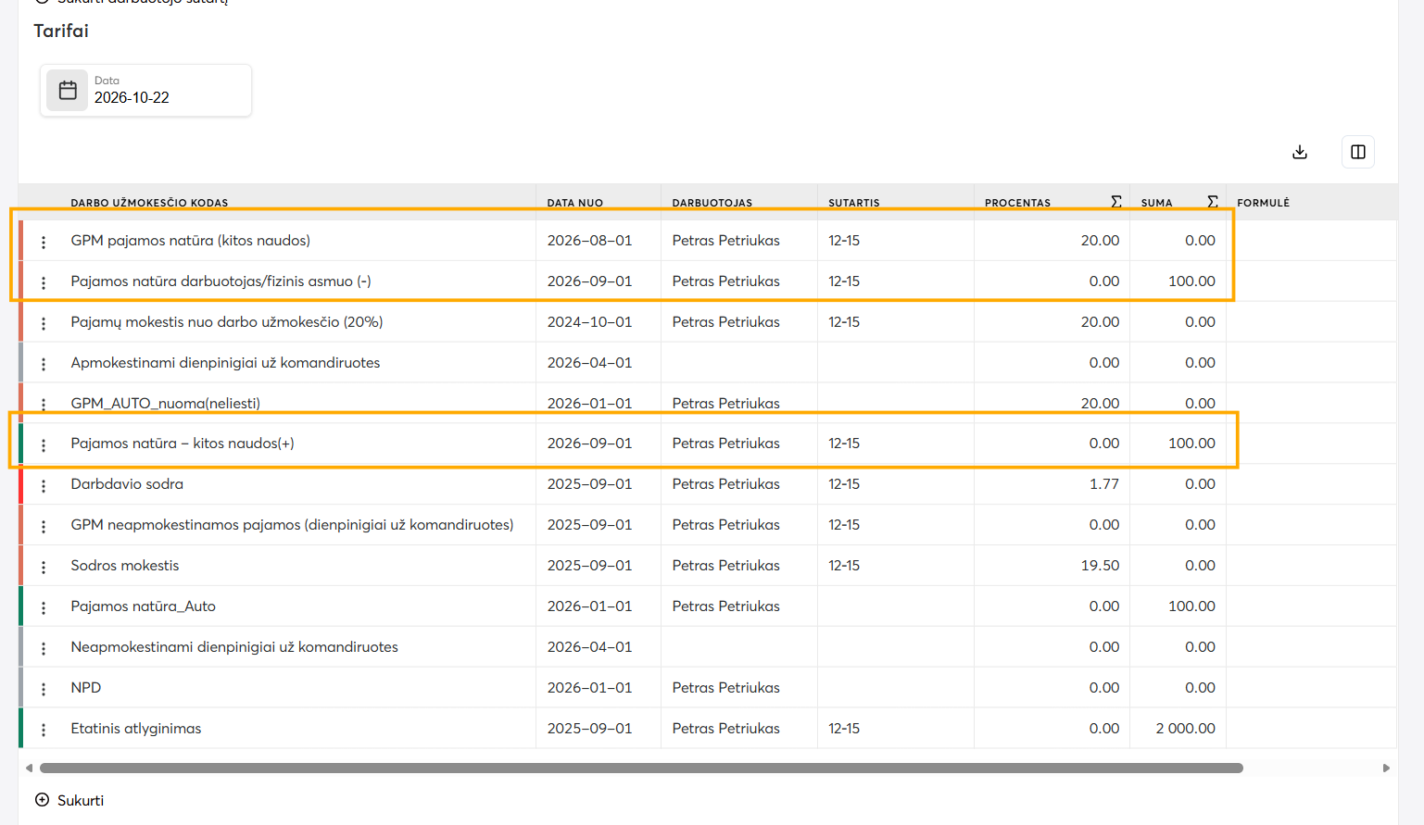The height and width of the screenshot is (825, 1424).
Task: Open row menu for Pajamos natūra darbuotojas/fizinis asmuo
Action: 44,282
